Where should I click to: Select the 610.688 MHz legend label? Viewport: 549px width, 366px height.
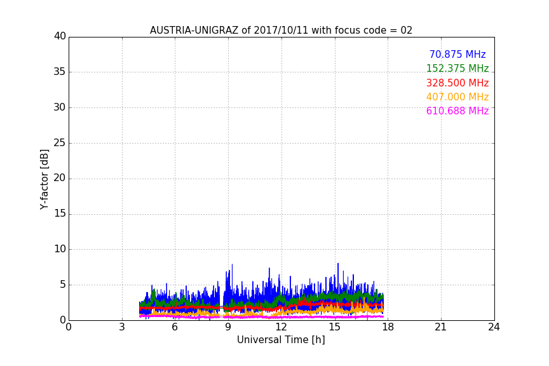coord(457,111)
